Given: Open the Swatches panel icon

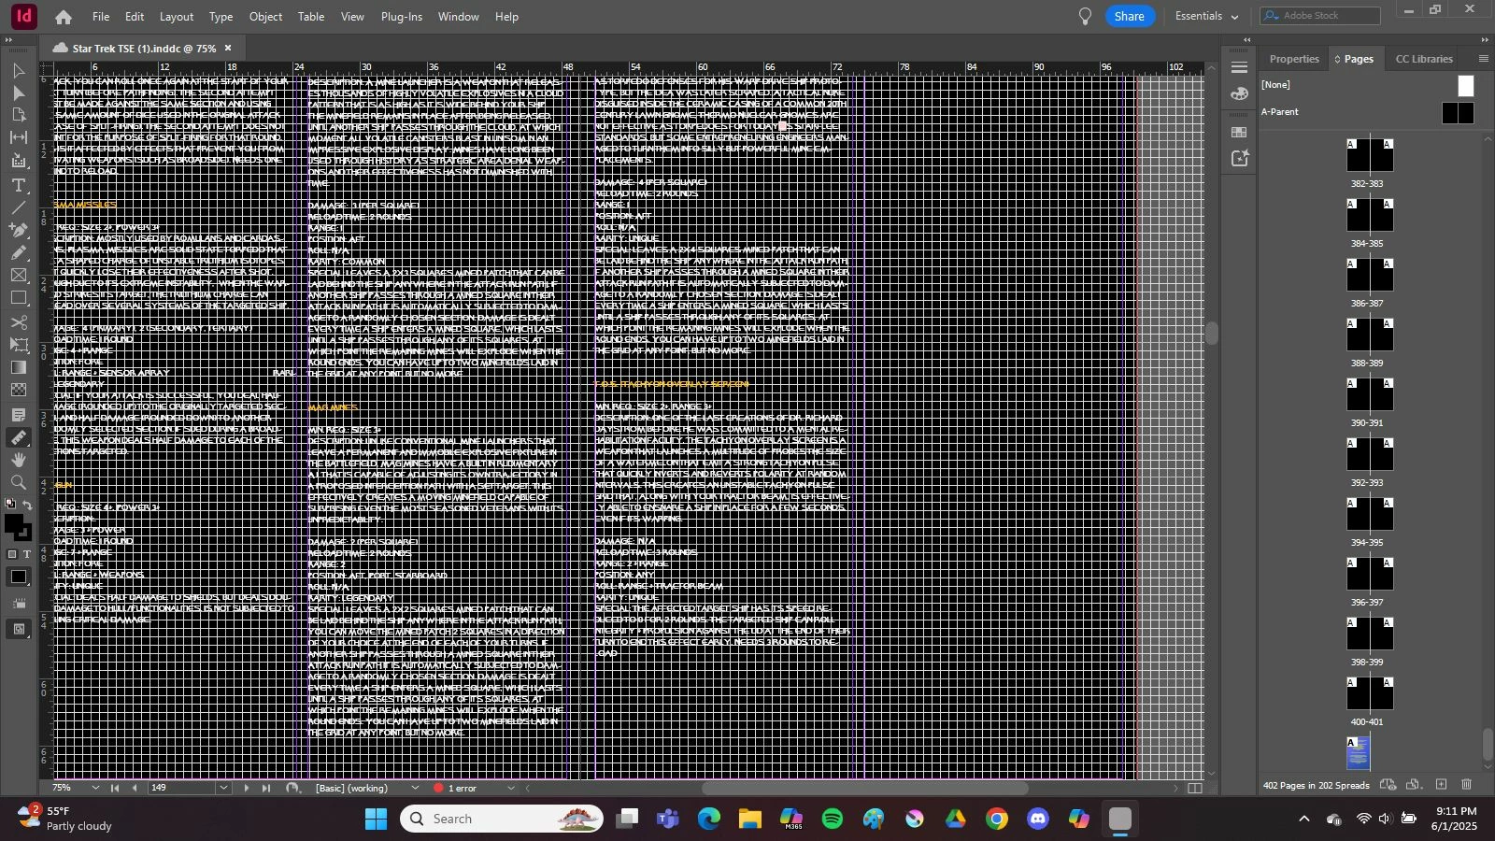Looking at the screenshot, I should coord(1239,132).
